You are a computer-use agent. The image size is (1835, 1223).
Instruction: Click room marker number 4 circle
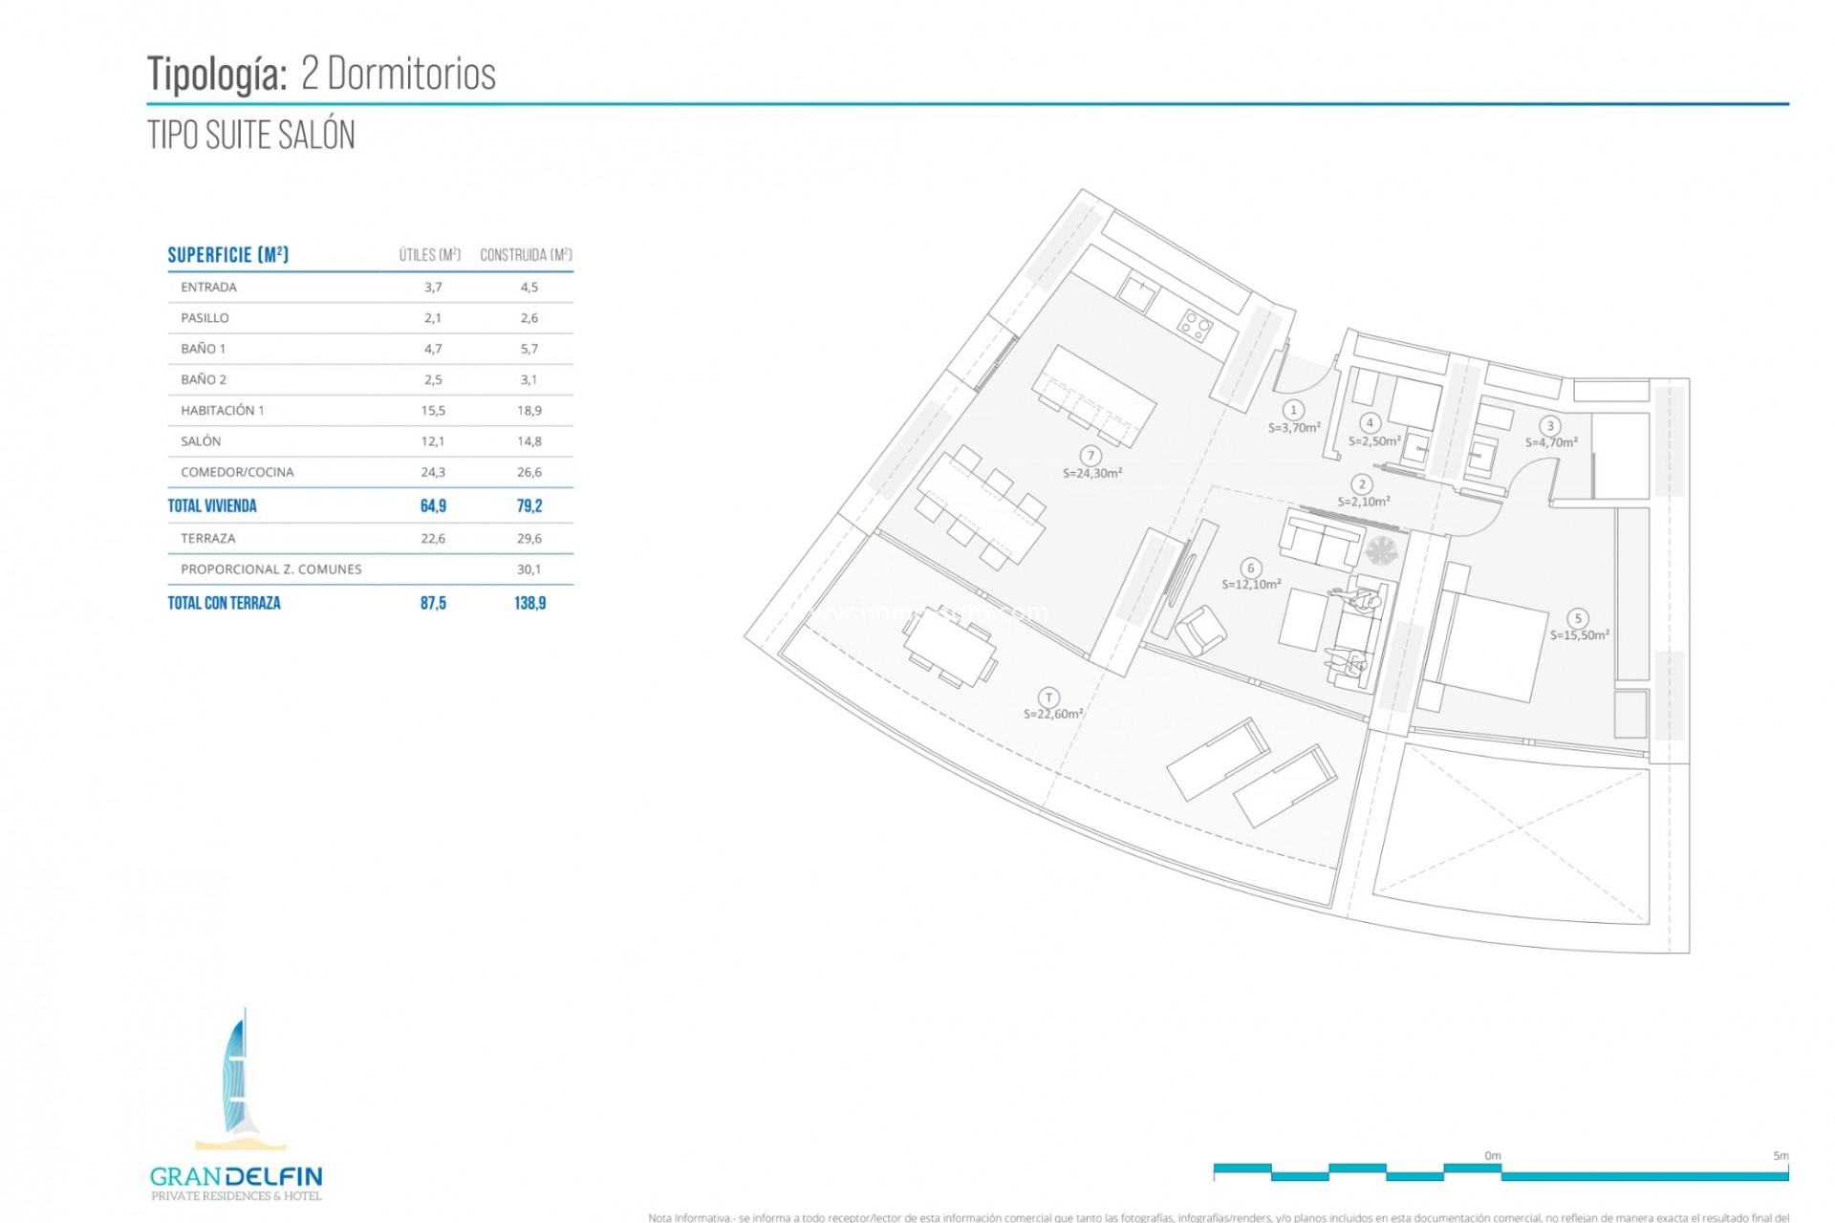(1370, 423)
